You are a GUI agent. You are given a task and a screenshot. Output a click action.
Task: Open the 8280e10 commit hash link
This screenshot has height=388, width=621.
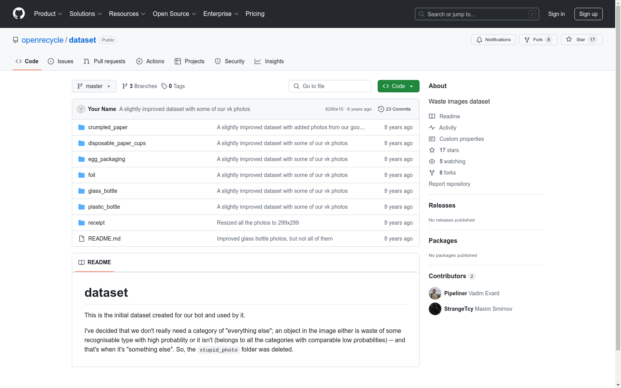(x=334, y=109)
